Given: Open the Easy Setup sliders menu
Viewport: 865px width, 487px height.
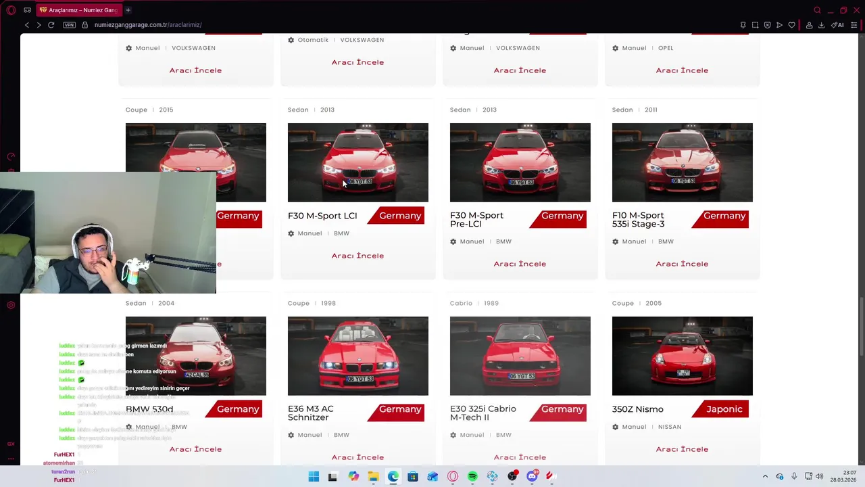Looking at the screenshot, I should pyautogui.click(x=854, y=25).
